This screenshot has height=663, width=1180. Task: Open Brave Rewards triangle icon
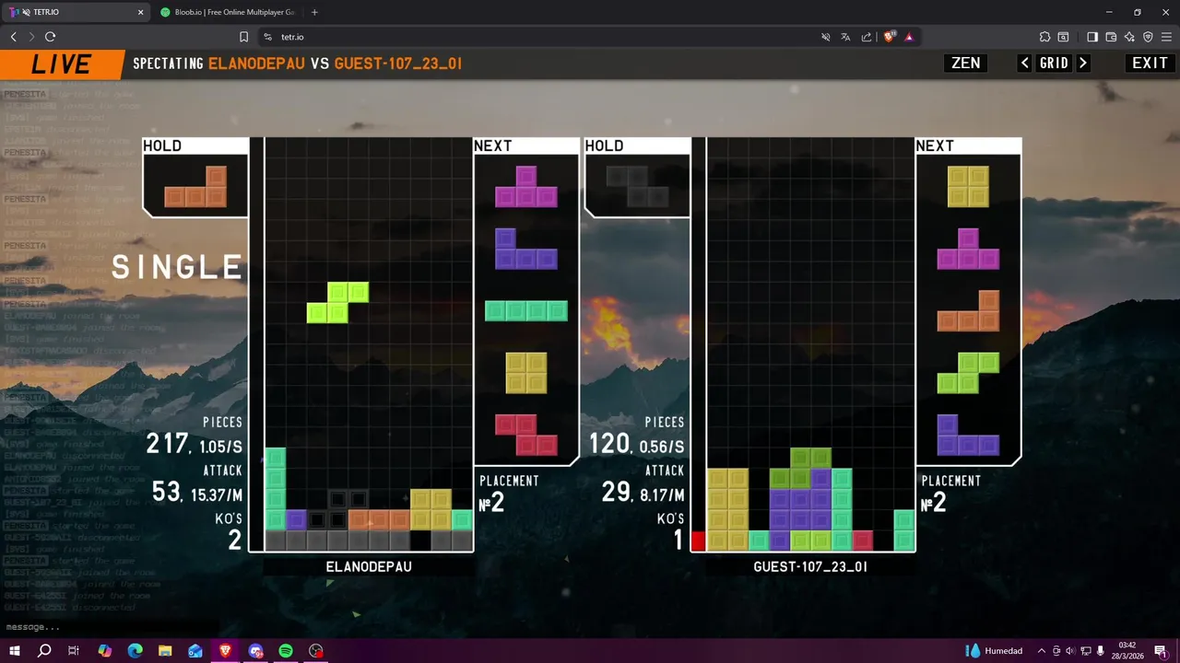point(909,37)
